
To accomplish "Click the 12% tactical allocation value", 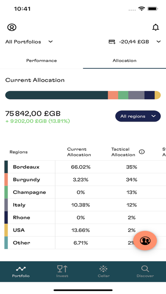I will coord(132,205).
